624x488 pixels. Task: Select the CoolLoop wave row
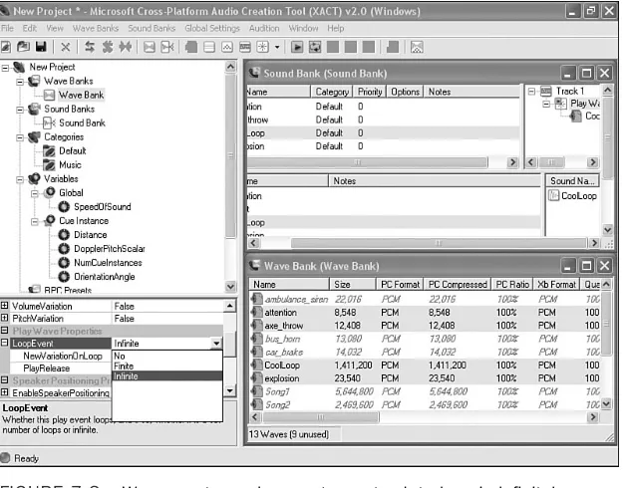425,365
